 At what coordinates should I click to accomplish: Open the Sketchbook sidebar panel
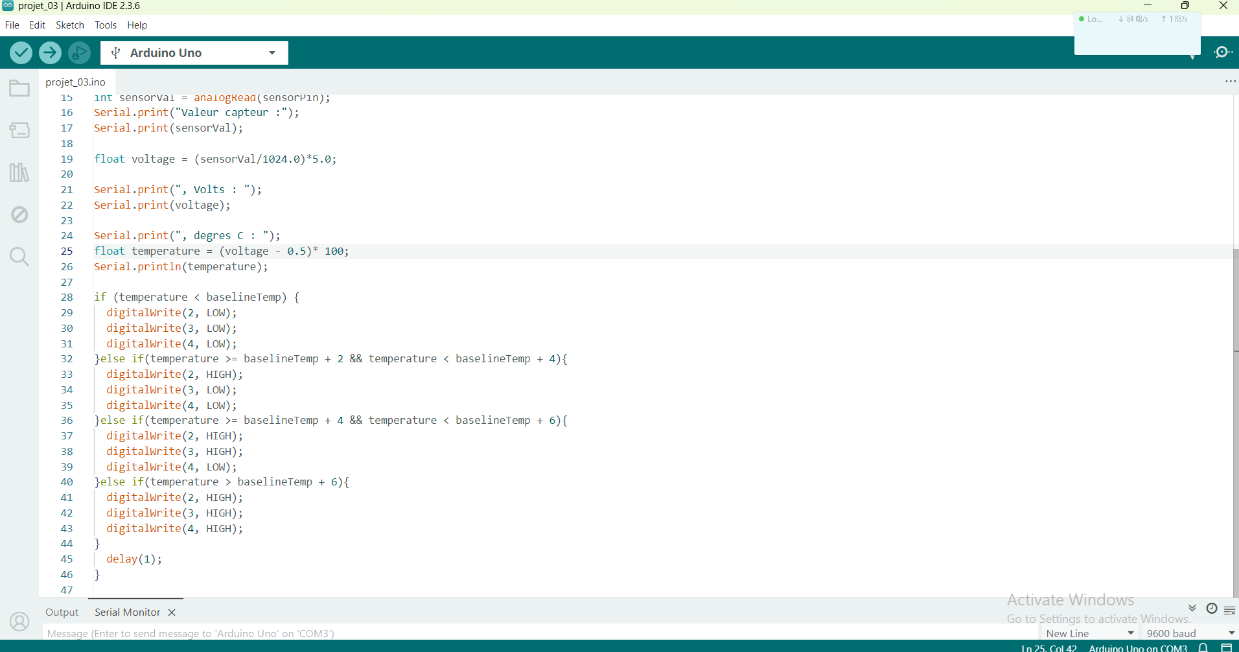pyautogui.click(x=19, y=88)
